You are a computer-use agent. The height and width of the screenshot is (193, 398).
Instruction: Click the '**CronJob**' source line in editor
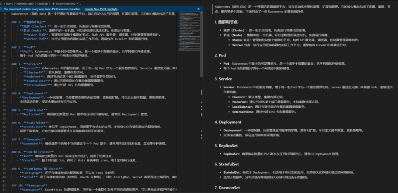tap(77, 160)
